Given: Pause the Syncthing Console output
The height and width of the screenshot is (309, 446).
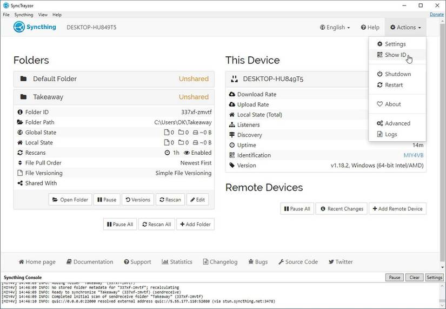Looking at the screenshot, I should pos(395,278).
